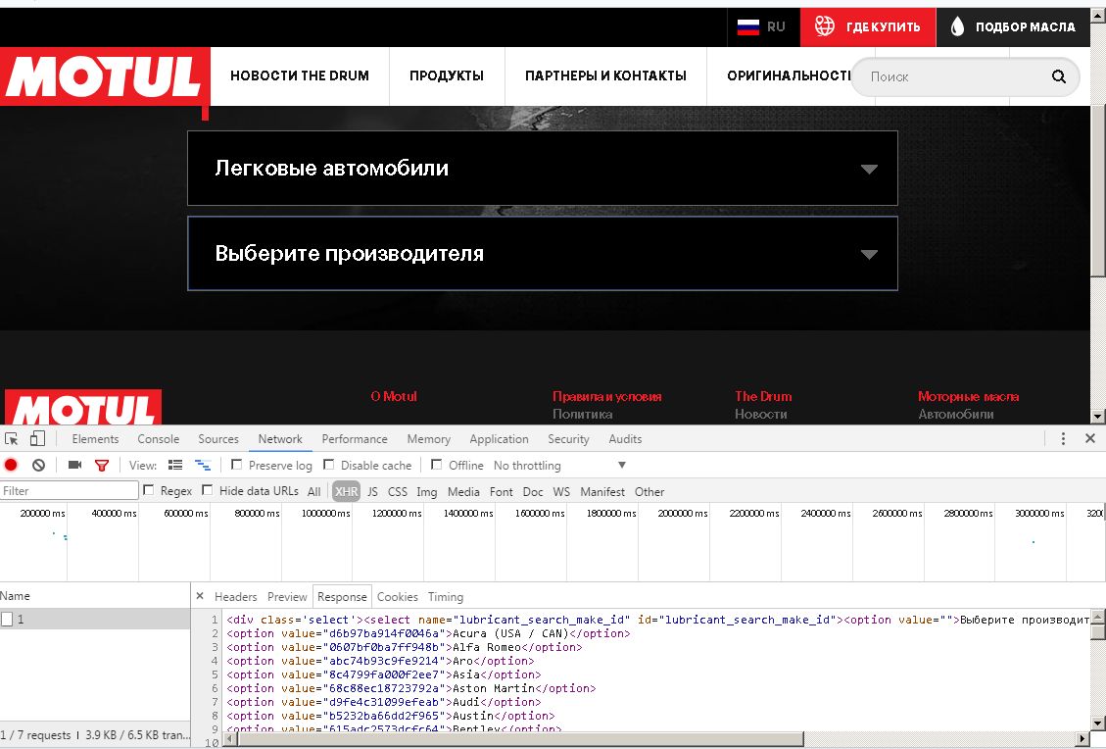Click the globe icon next to ГДЕ КУПИТЬ
1106x749 pixels.
pos(824,26)
